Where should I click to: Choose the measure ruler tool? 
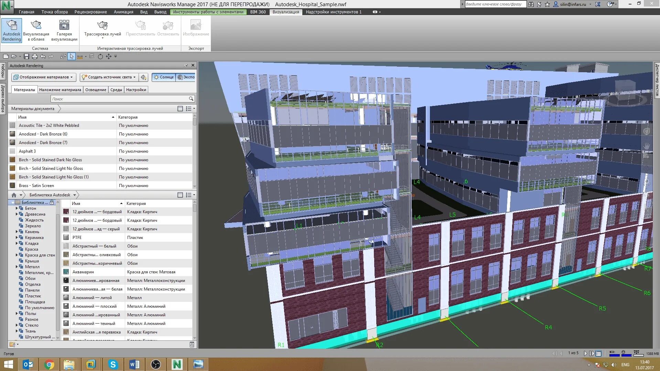pyautogui.click(x=80, y=56)
